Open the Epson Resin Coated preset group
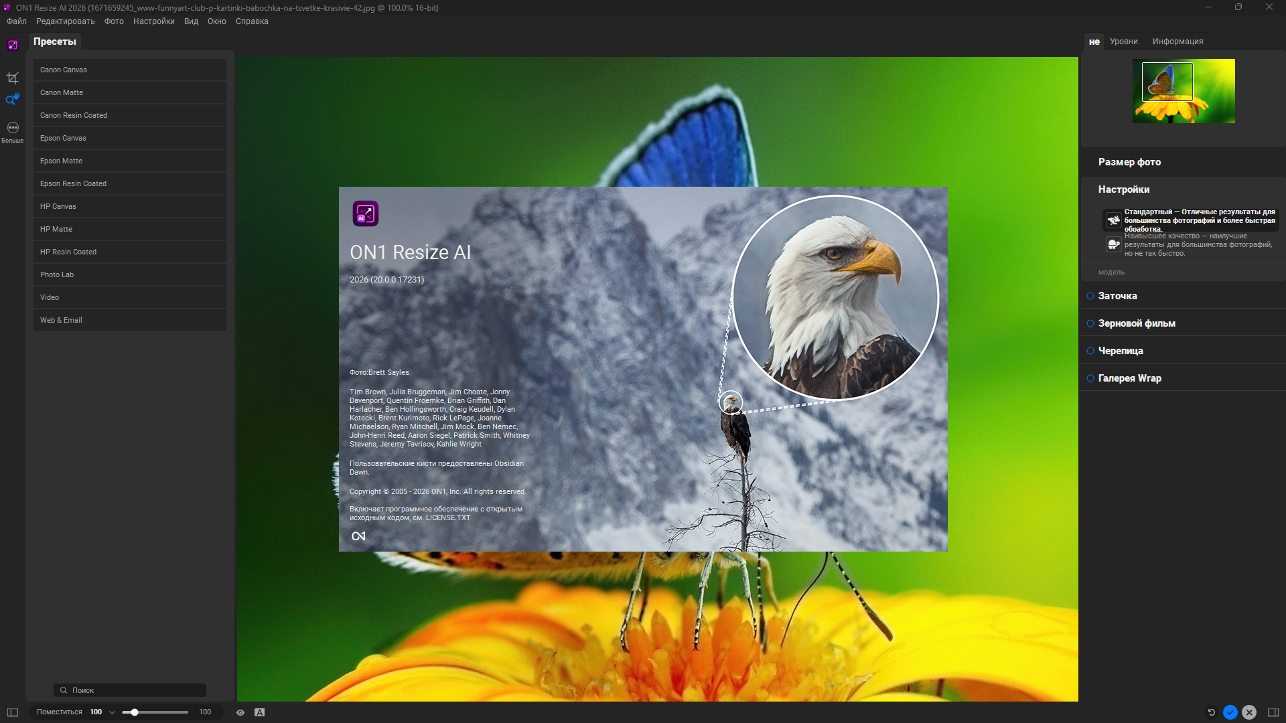The image size is (1286, 723). click(x=130, y=183)
